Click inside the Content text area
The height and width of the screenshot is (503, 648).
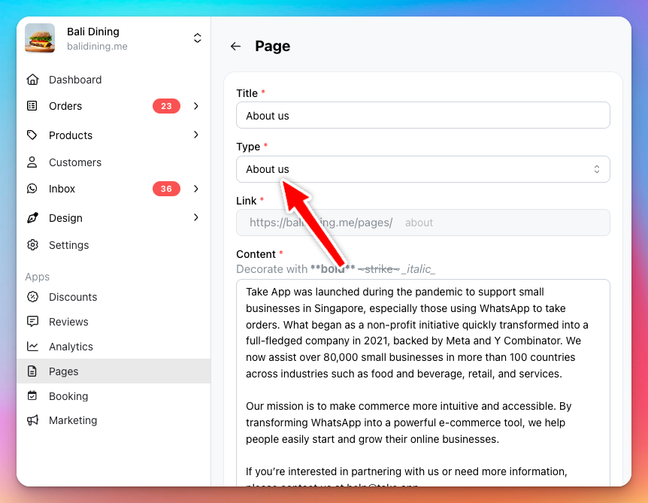[422, 383]
